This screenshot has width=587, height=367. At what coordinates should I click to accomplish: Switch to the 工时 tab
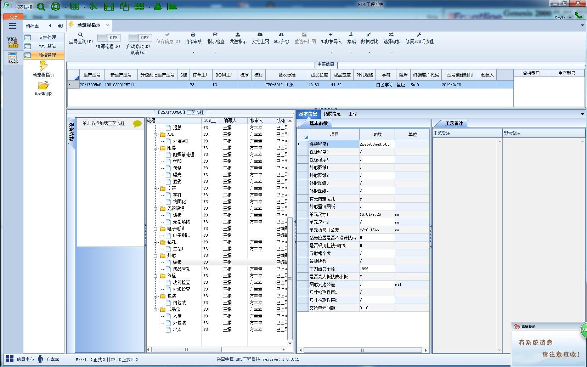pos(352,114)
